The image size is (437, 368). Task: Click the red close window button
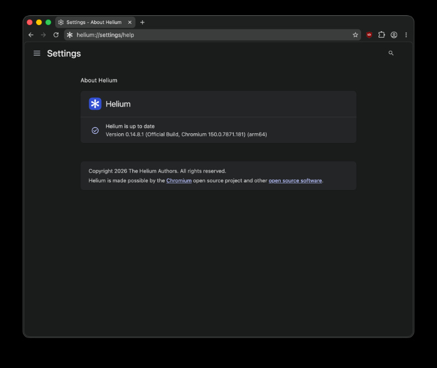click(x=29, y=22)
